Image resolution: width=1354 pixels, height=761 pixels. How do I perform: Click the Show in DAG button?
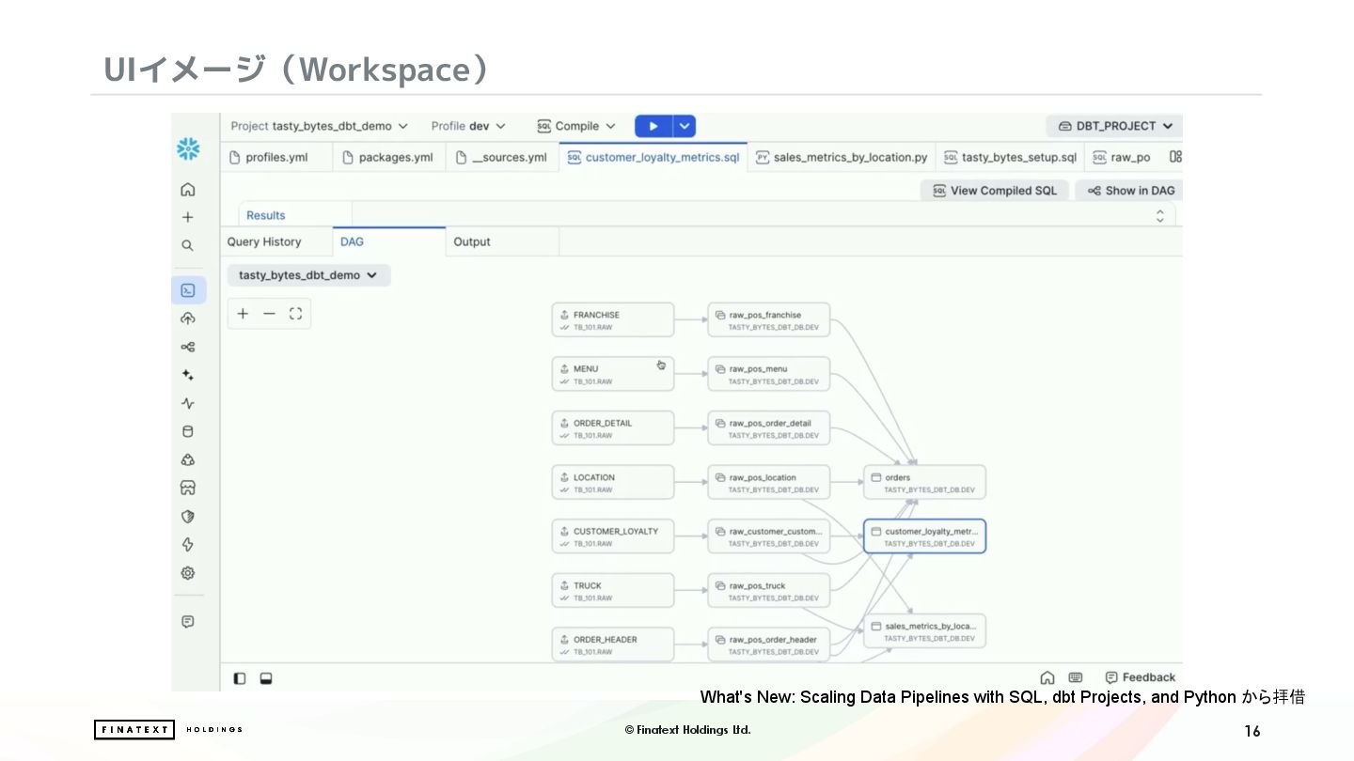[1131, 190]
